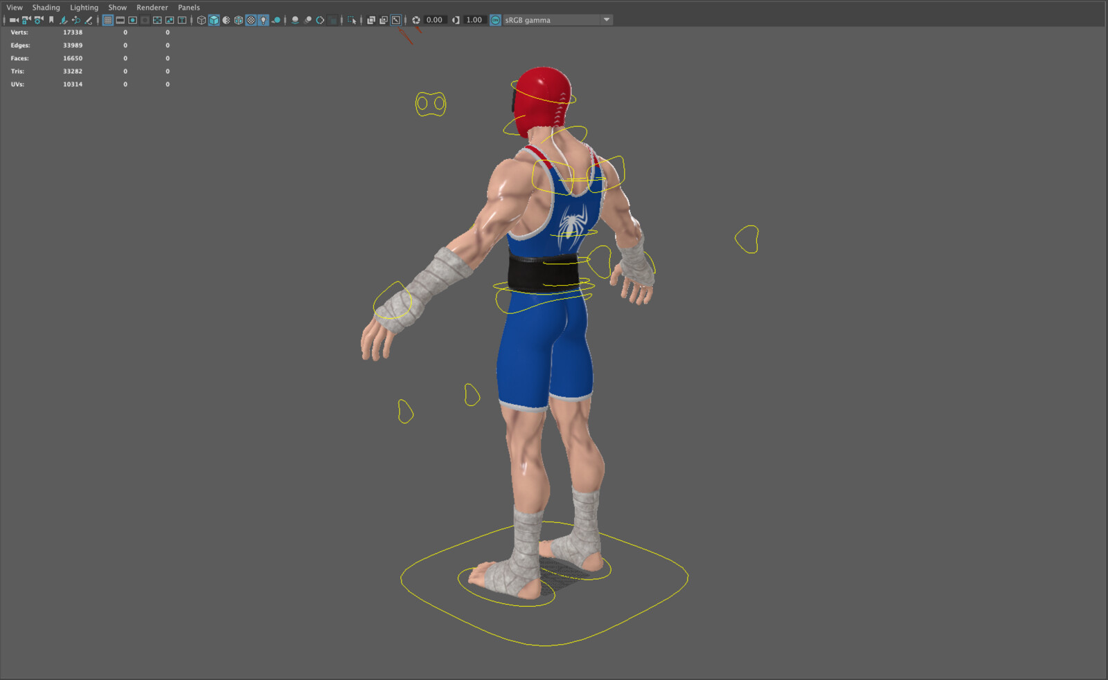This screenshot has width=1108, height=680.
Task: Select Smooth Shade All cube icon
Action: (x=214, y=20)
